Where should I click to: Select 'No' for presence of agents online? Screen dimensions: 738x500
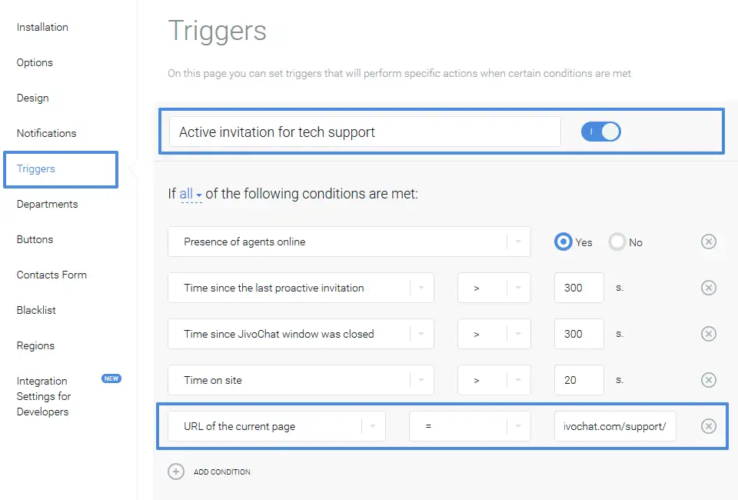point(616,242)
